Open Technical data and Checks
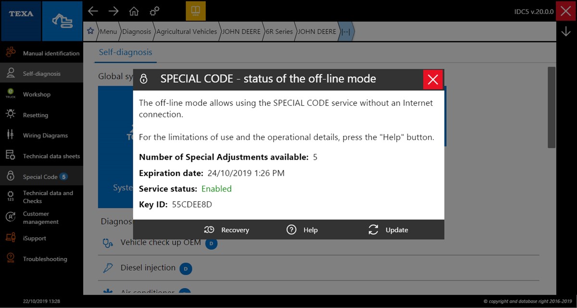 pos(41,197)
